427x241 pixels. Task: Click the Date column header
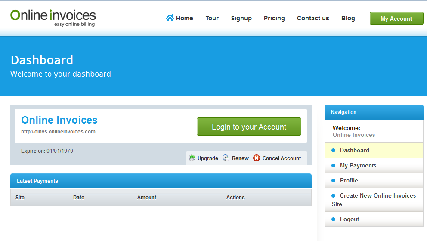pos(79,197)
